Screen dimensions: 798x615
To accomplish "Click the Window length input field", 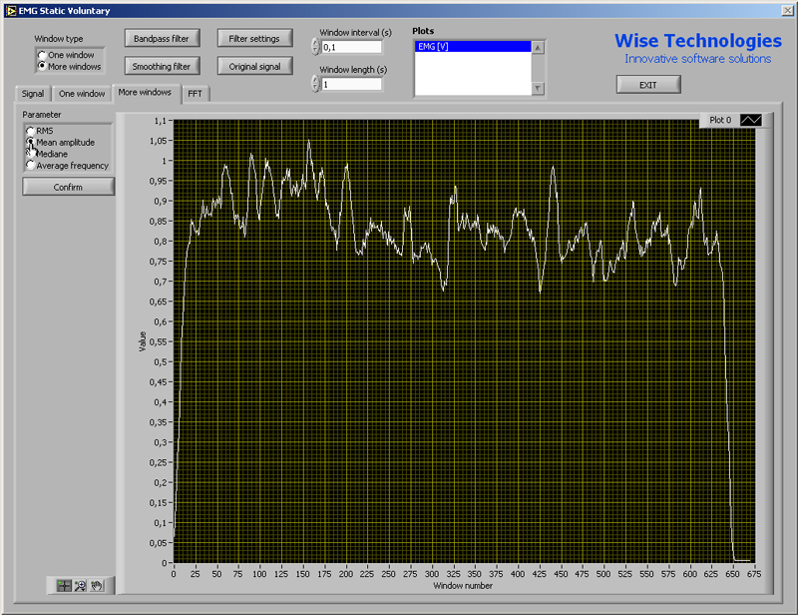I will click(x=351, y=85).
